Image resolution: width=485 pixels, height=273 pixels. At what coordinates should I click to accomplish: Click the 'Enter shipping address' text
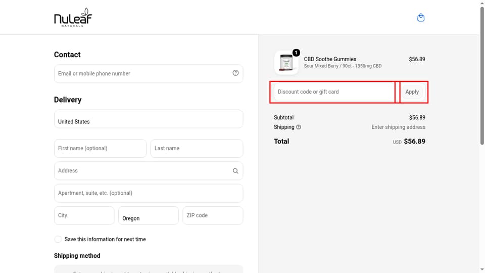(399, 127)
